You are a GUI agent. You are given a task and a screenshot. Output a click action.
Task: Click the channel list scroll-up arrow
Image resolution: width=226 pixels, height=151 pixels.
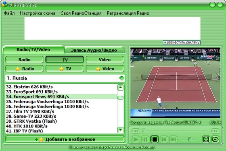tap(120, 87)
